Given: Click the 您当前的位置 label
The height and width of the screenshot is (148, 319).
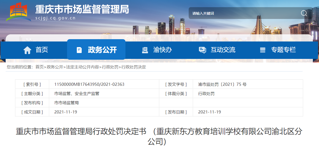Looking at the screenshot, I should click(x=19, y=67).
